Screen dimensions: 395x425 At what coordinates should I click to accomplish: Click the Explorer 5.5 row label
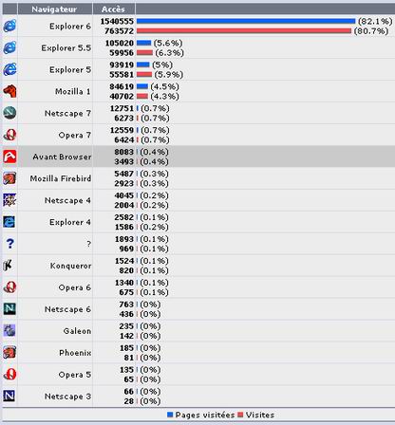coord(66,47)
